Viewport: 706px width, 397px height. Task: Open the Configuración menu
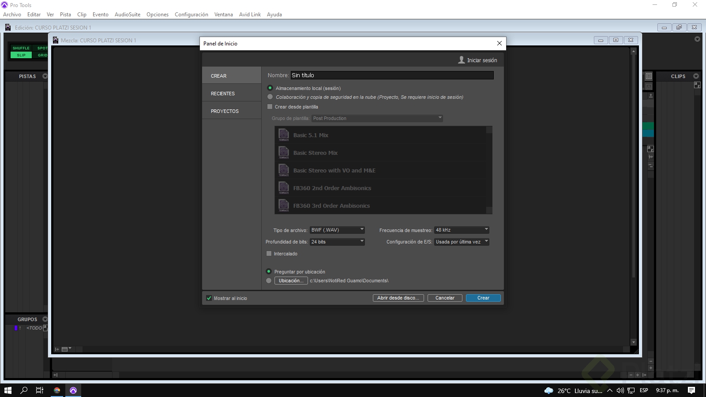191,14
